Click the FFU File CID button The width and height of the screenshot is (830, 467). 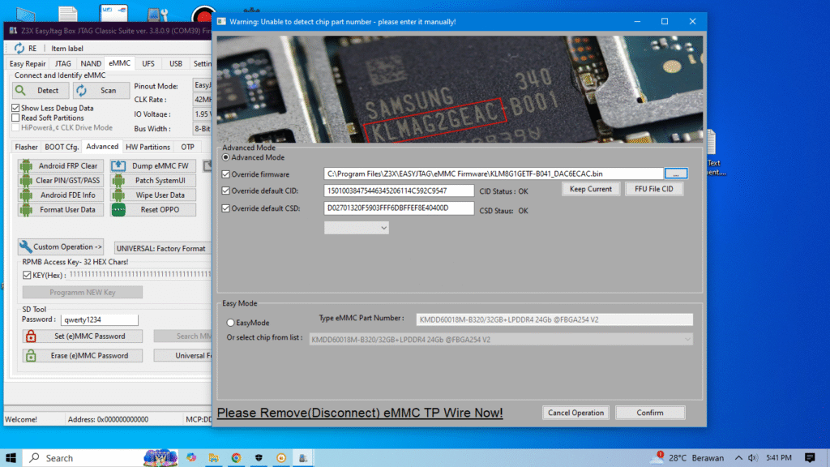[654, 189]
